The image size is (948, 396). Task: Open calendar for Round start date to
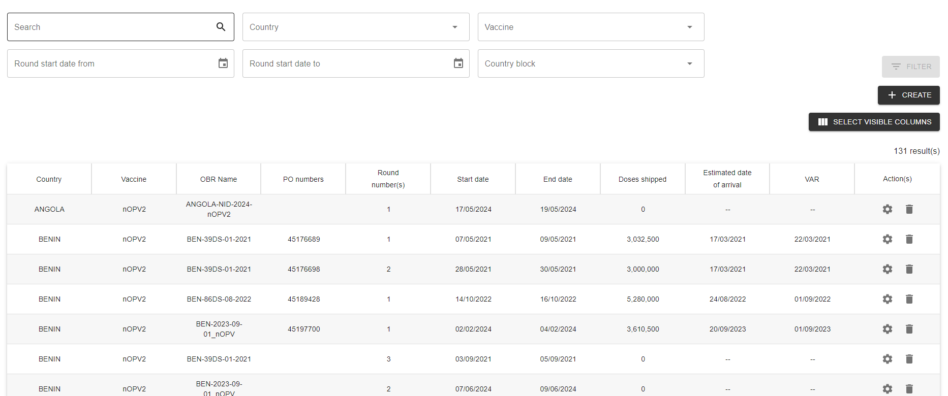coord(458,63)
